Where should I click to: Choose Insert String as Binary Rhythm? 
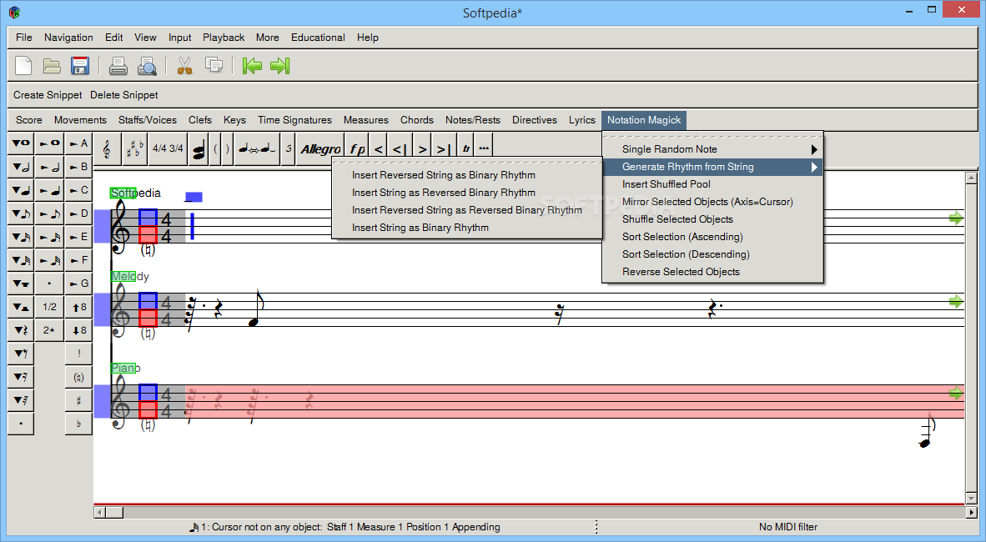[466, 228]
